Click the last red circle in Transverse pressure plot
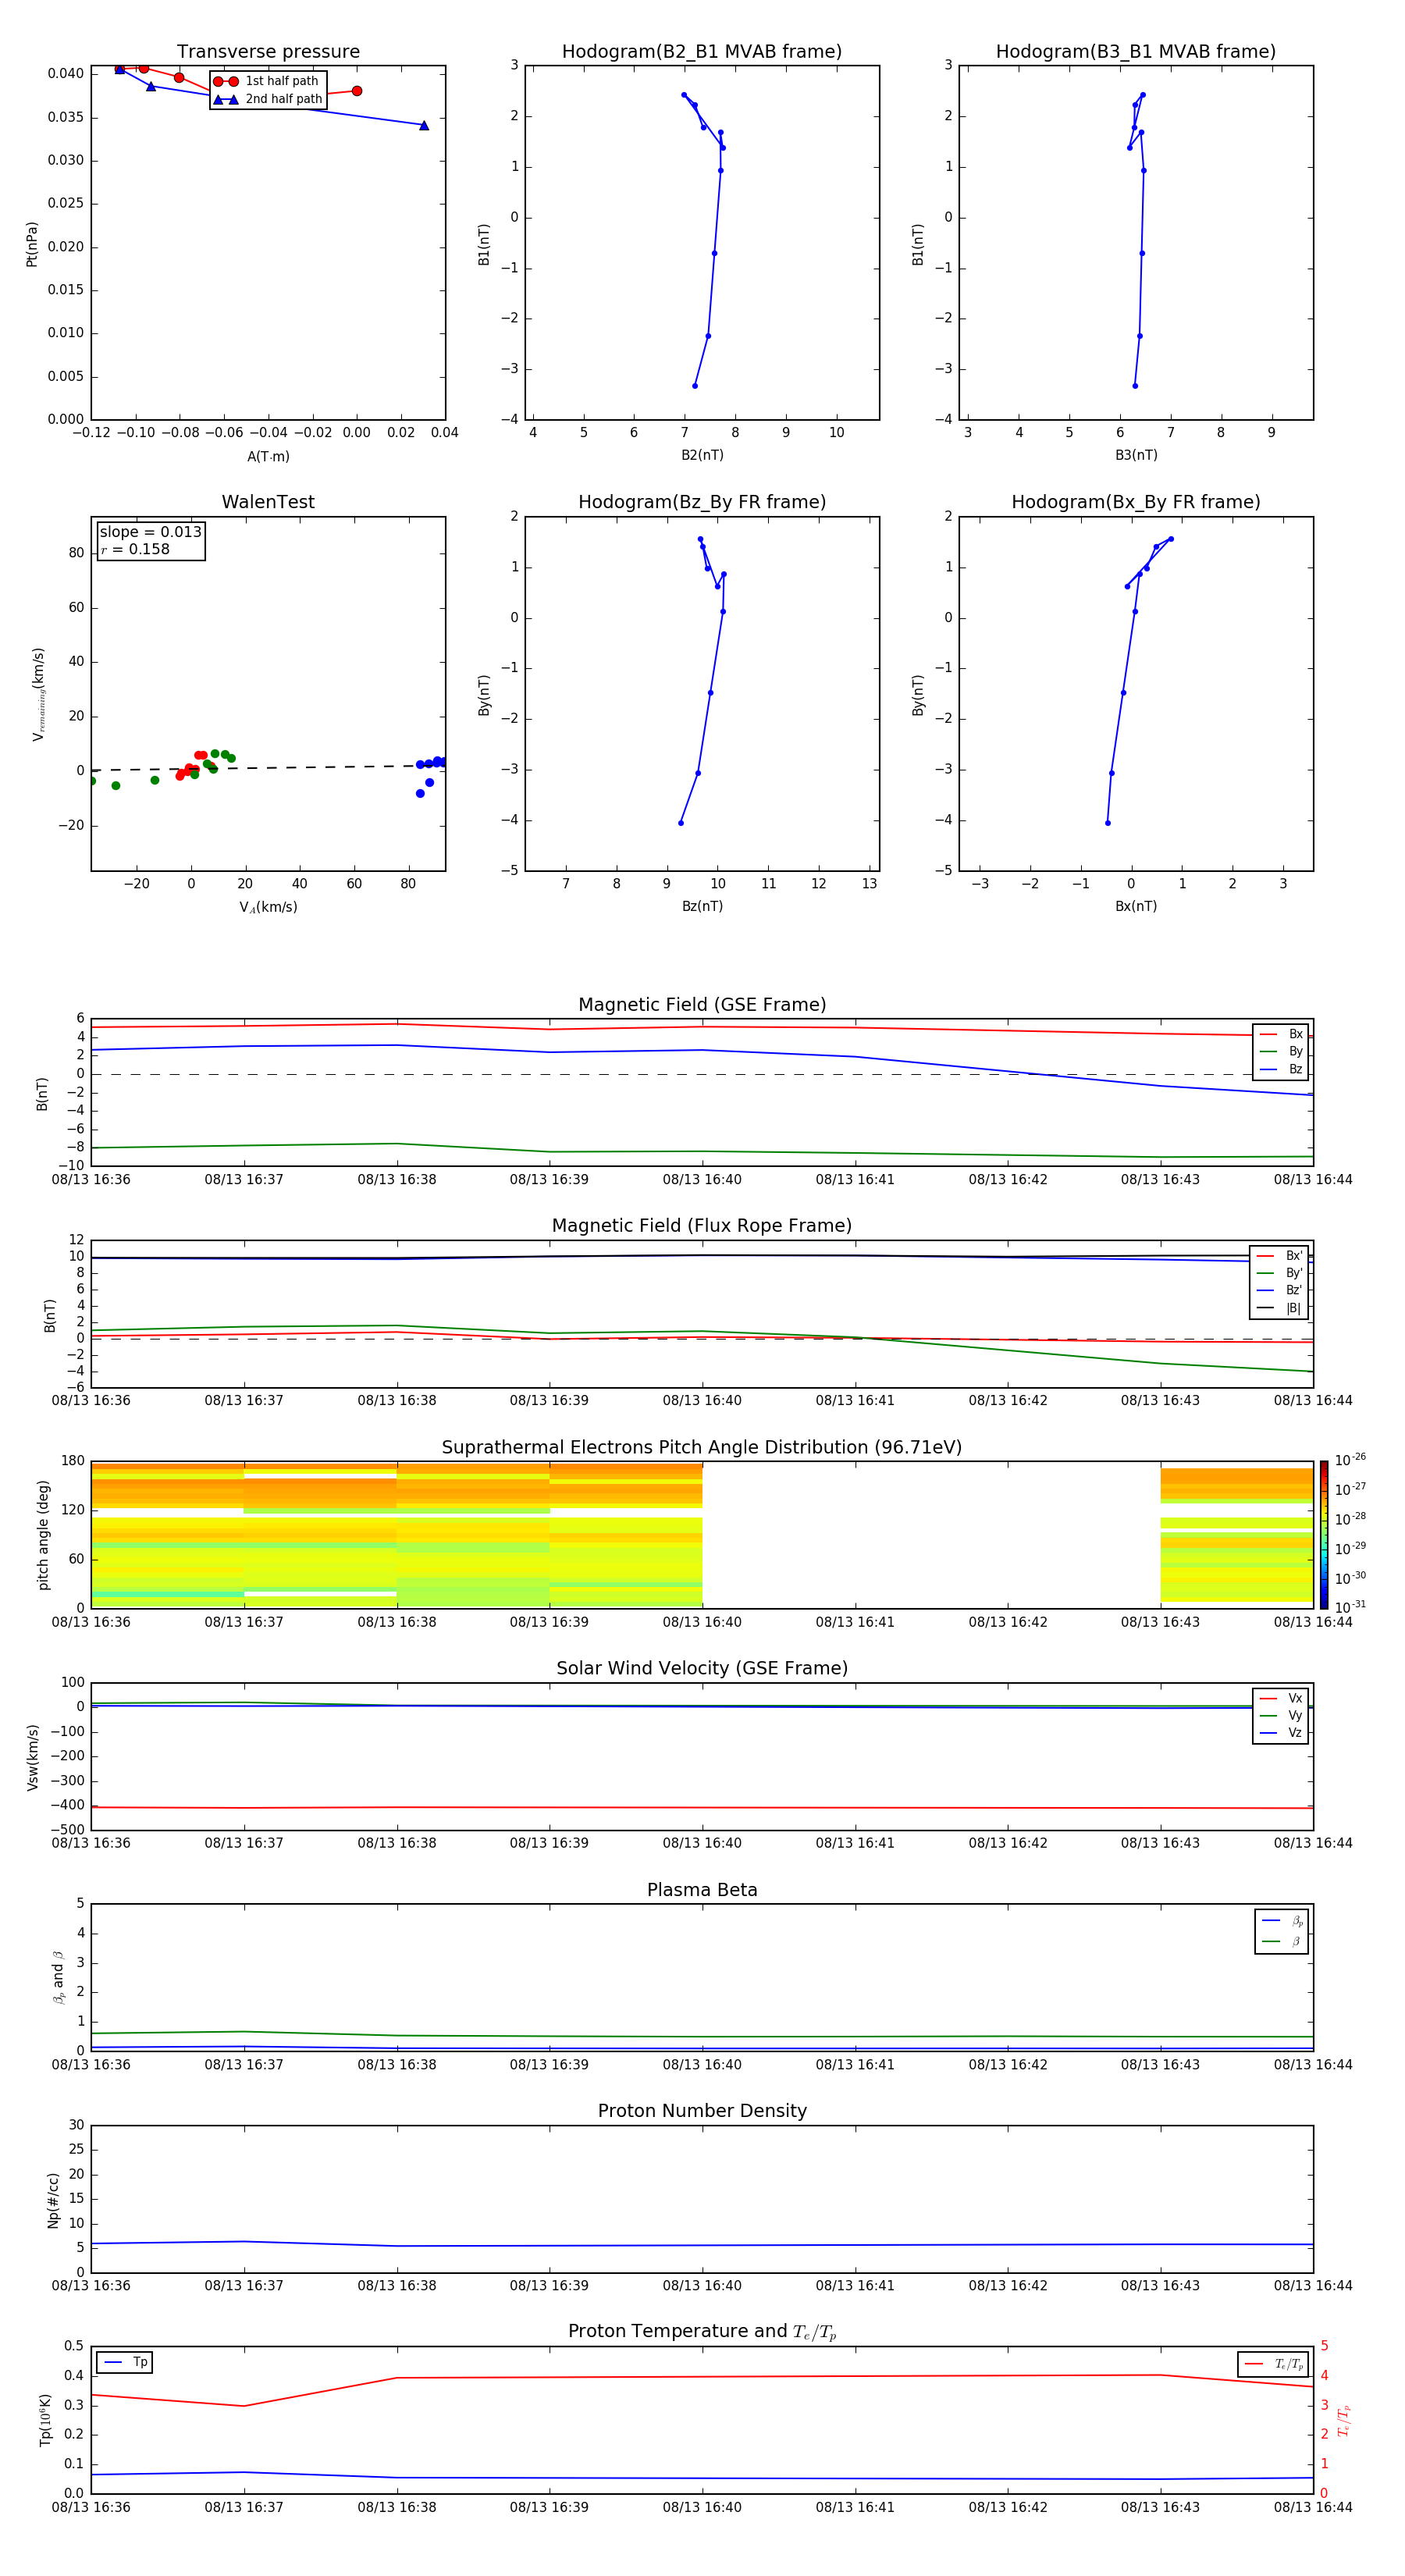 coord(357,91)
